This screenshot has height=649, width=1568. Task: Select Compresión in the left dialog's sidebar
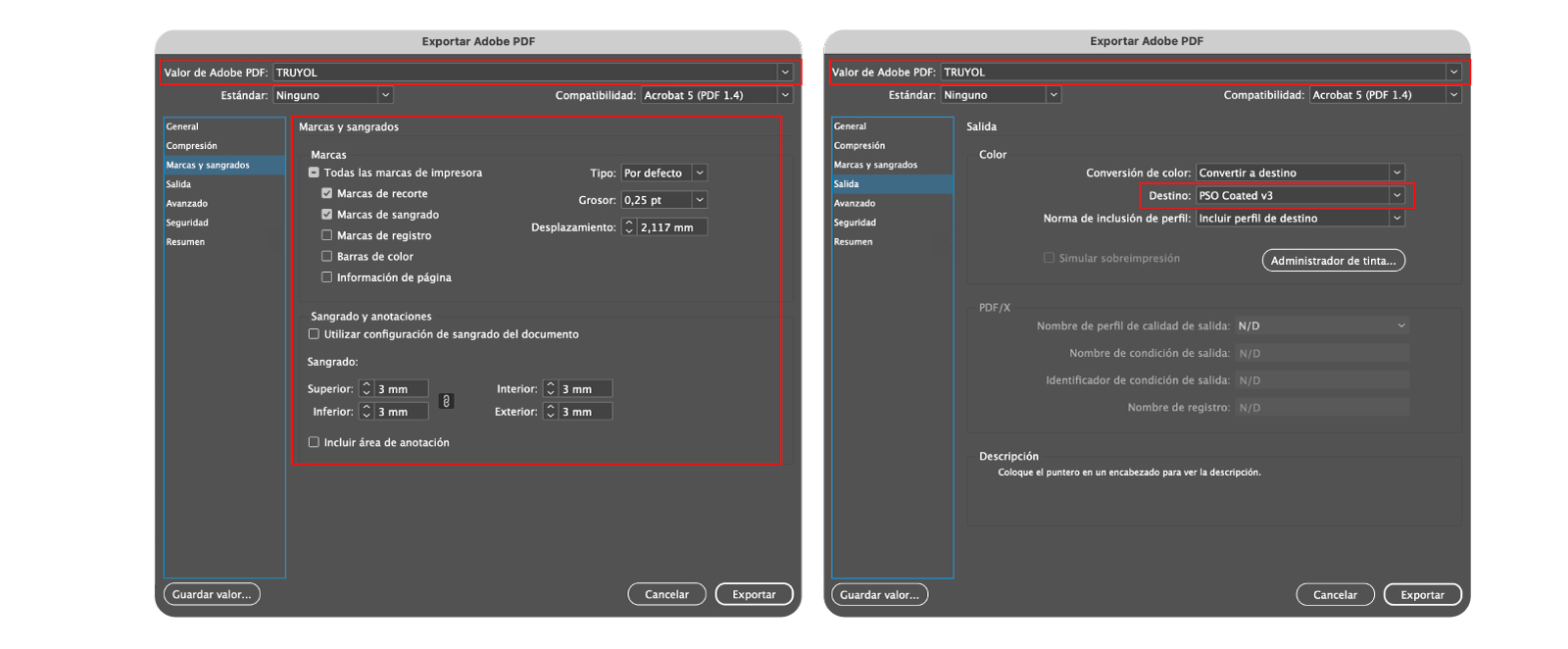click(192, 146)
